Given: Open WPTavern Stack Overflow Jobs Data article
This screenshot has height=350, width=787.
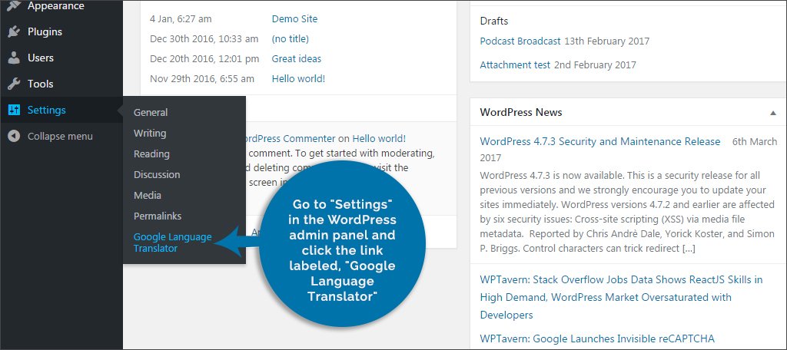Looking at the screenshot, I should tap(621, 297).
